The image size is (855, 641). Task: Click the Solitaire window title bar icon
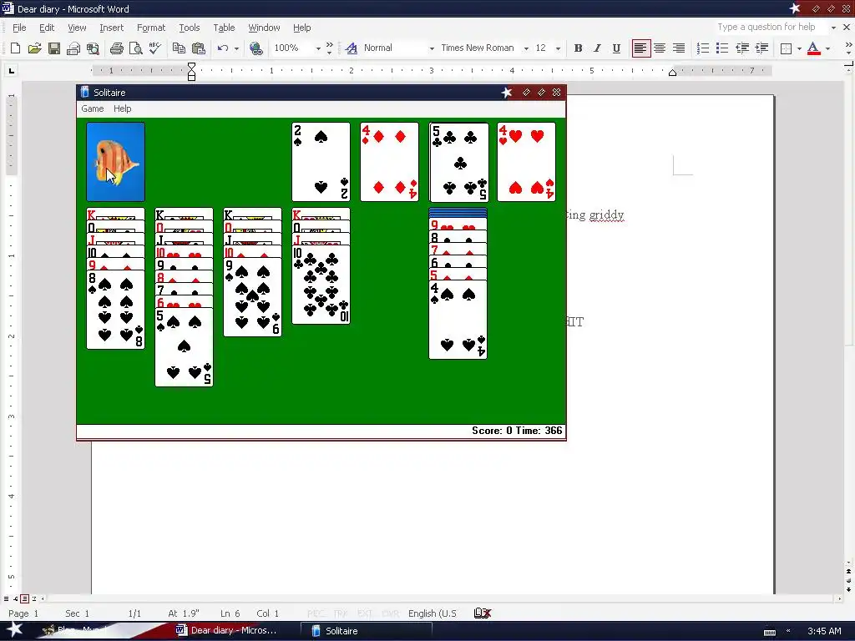84,92
